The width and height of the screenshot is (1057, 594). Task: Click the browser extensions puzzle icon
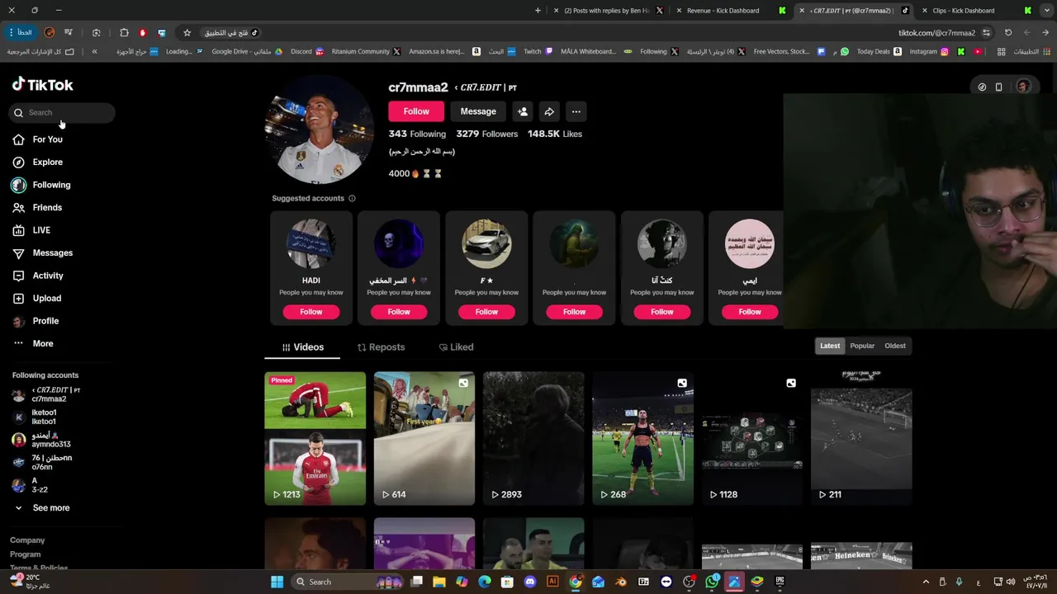point(124,33)
